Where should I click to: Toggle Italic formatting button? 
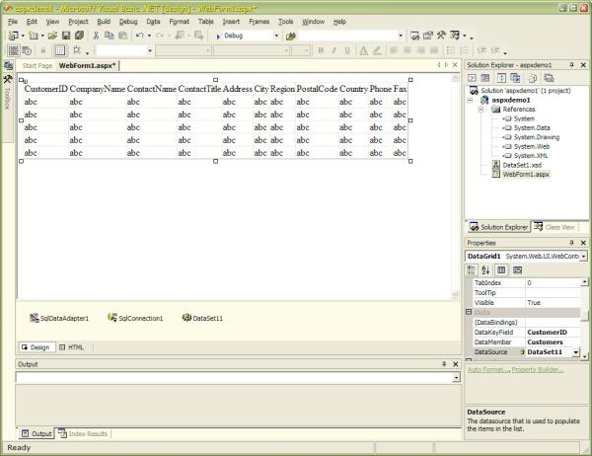333,50
